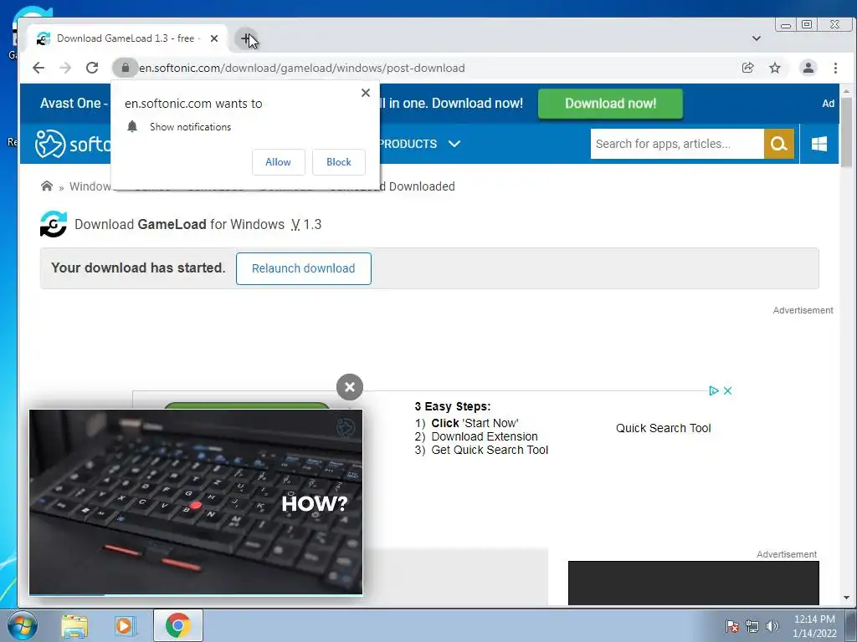This screenshot has height=642, width=857.
Task: Click the scrollbar down arrow
Action: tap(846, 598)
